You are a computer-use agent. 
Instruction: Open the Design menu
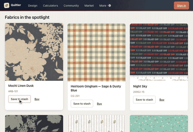[33, 6]
